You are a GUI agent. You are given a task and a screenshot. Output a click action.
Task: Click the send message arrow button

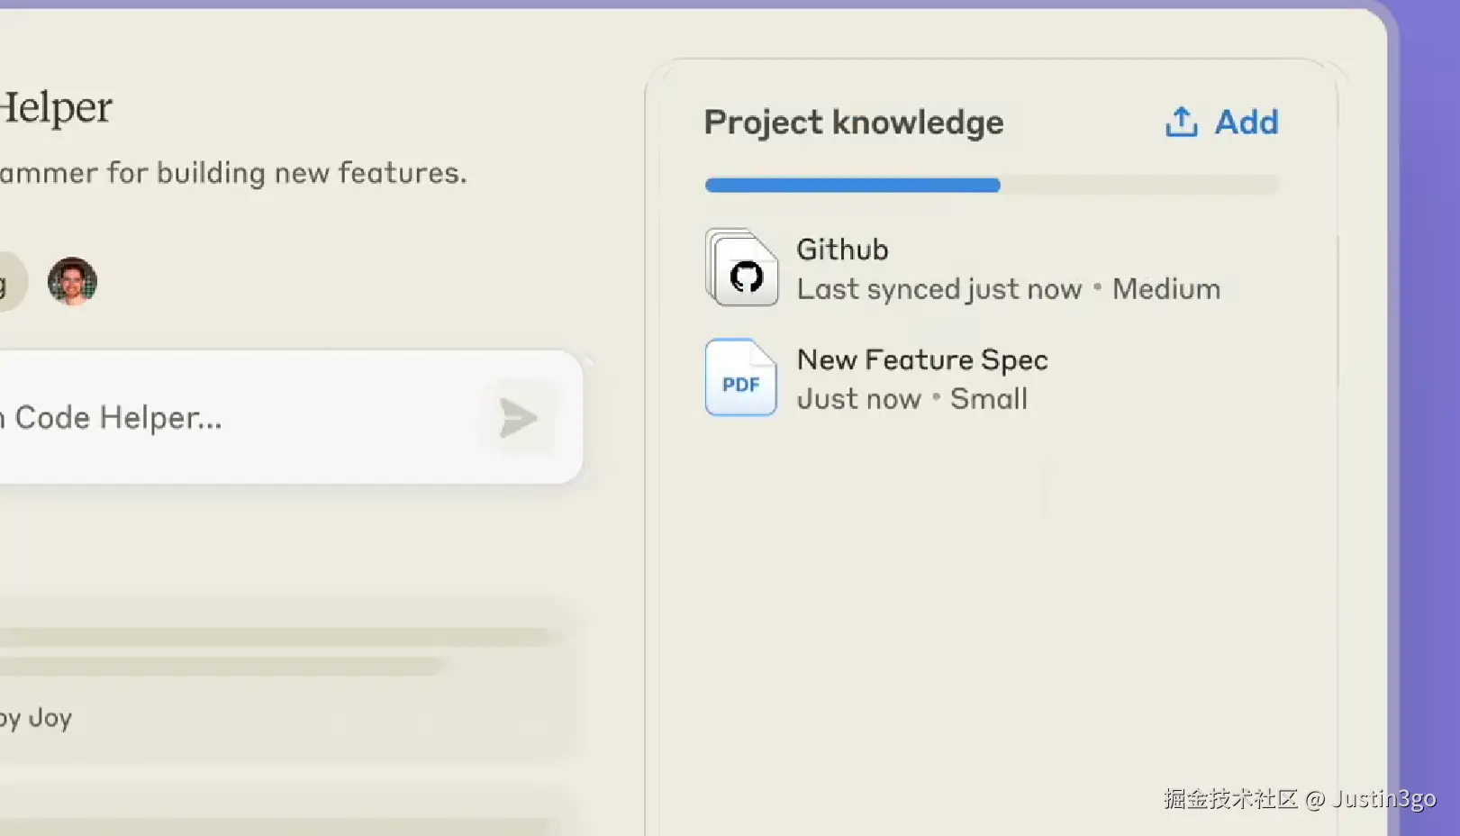pos(519,418)
